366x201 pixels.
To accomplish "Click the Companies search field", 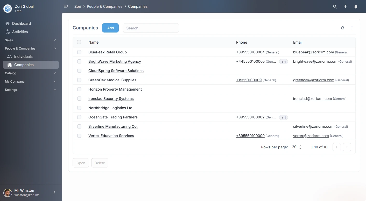I will 151,28.
